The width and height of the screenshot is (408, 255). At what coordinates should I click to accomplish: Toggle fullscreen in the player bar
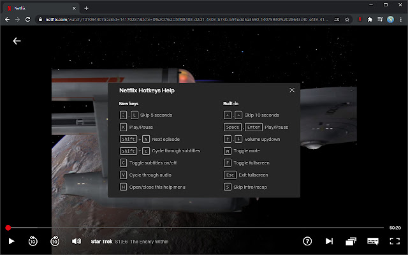395,241
